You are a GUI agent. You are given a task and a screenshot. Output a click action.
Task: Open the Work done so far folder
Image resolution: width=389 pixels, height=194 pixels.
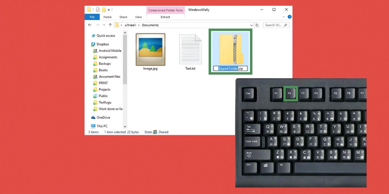click(108, 109)
